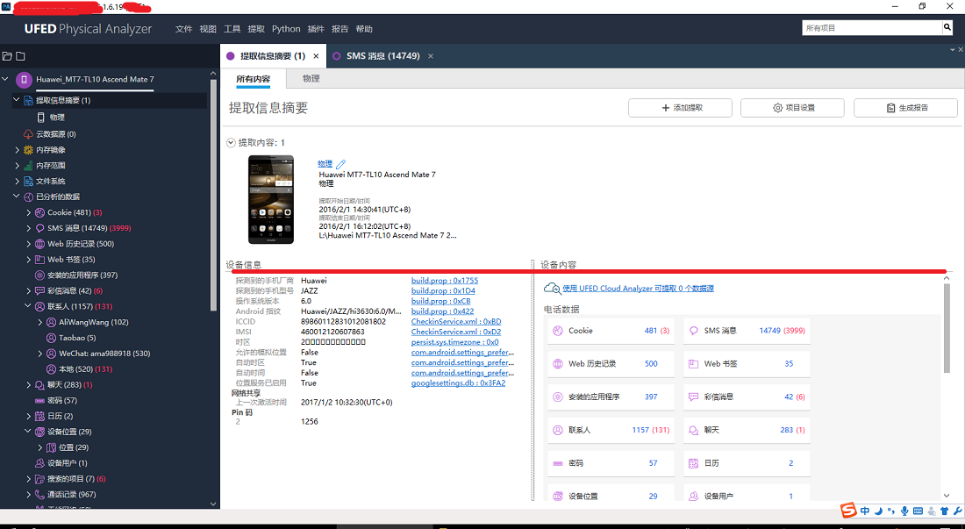Open the 文件 menu

point(183,29)
